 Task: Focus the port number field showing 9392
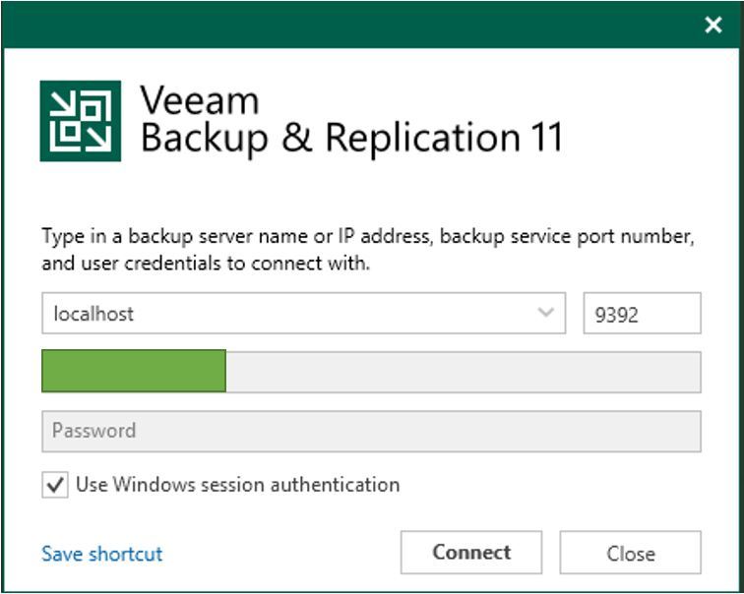pos(642,314)
